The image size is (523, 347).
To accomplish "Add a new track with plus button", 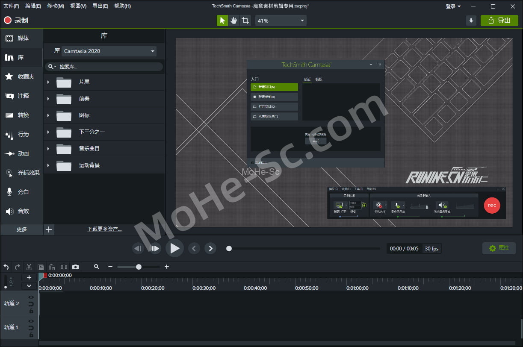I will 29,277.
